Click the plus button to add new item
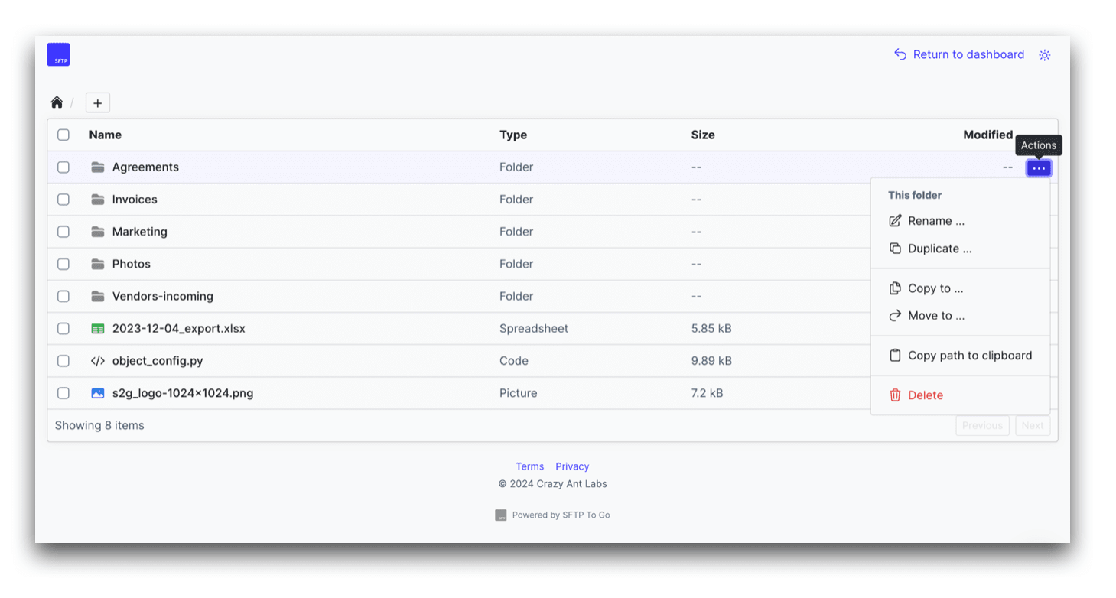This screenshot has height=598, width=1116. [x=97, y=102]
